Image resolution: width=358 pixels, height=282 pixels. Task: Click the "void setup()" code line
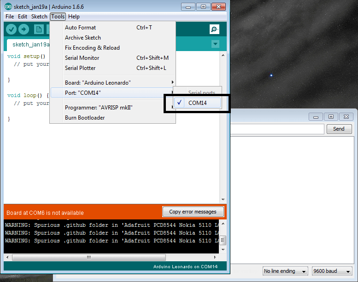pyautogui.click(x=26, y=56)
